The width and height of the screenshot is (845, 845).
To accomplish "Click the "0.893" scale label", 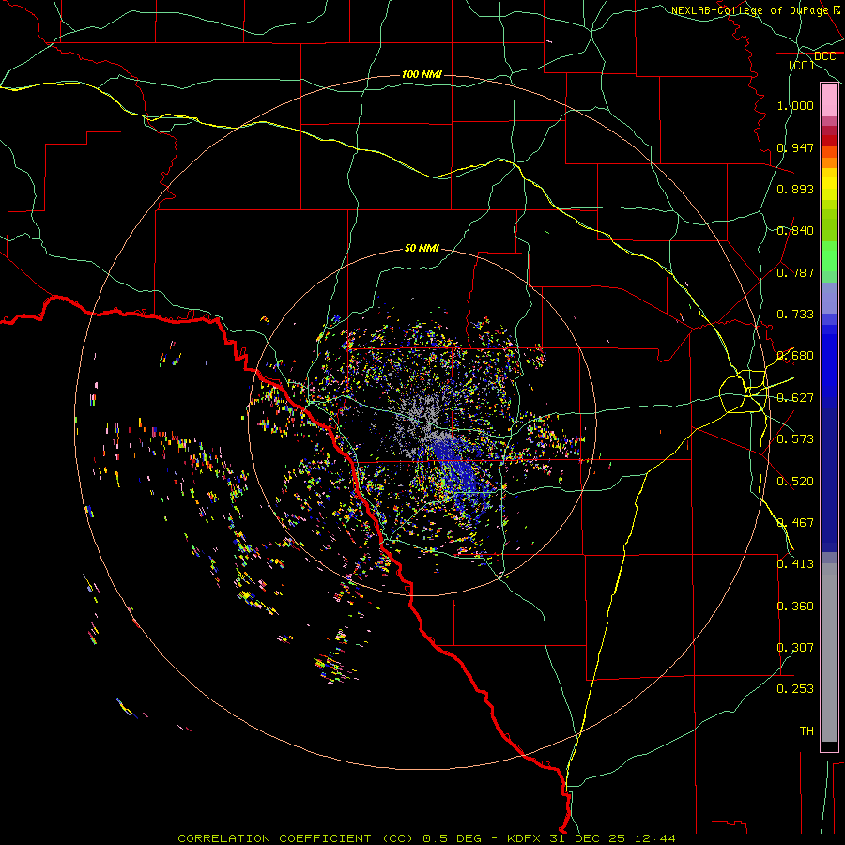I will [795, 189].
